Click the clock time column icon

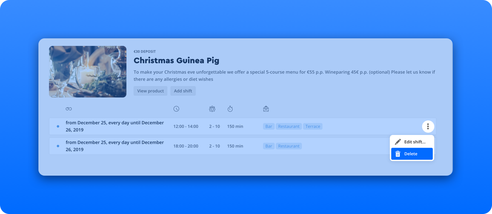click(x=176, y=109)
